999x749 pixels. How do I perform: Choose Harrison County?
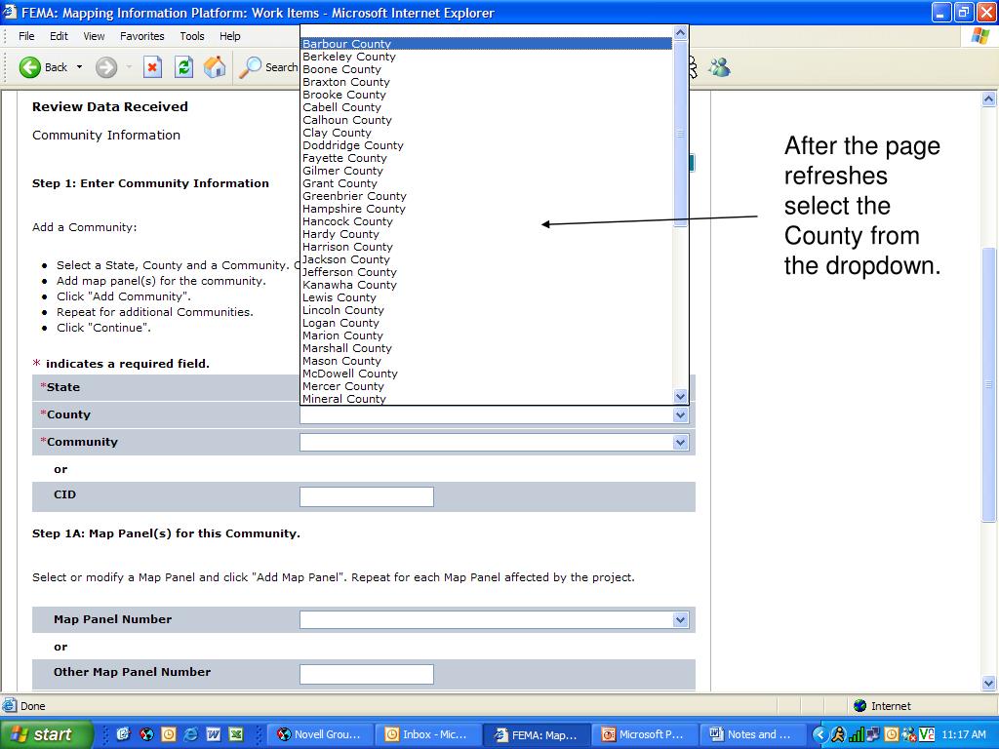487,247
